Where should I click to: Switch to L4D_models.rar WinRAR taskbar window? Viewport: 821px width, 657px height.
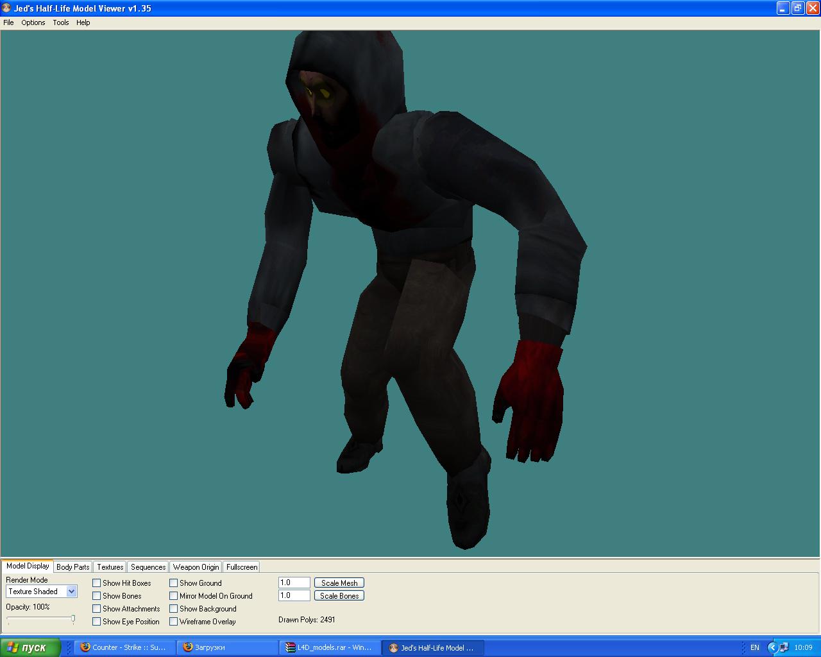click(x=330, y=647)
